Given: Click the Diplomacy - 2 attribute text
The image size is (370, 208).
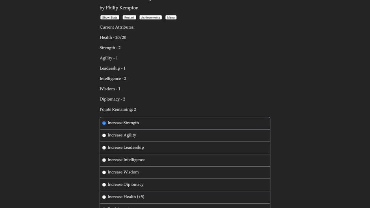Looking at the screenshot, I should coord(112,99).
